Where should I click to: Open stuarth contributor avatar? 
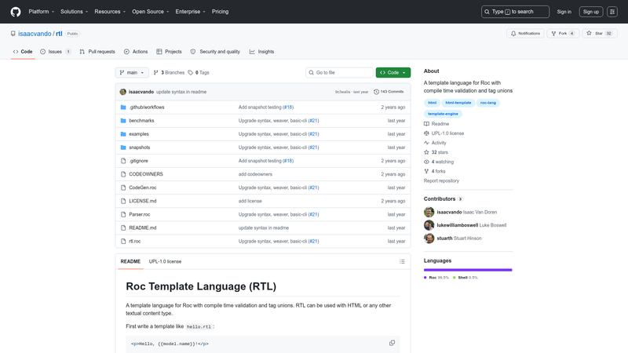click(x=429, y=238)
